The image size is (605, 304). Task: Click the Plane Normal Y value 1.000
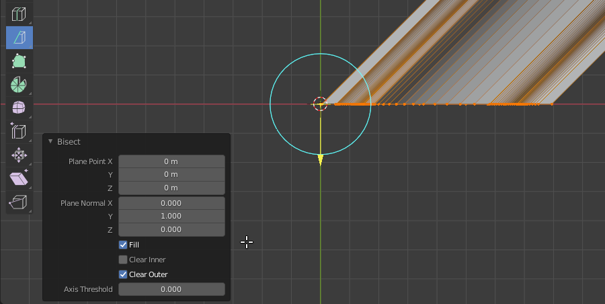pyautogui.click(x=171, y=217)
